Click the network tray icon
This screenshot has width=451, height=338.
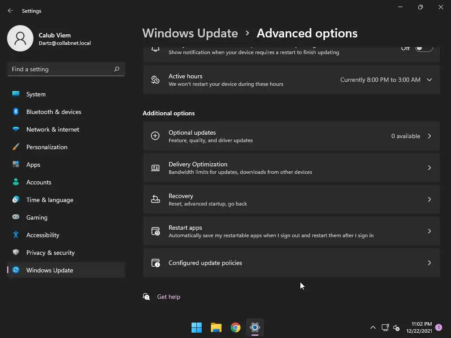click(385, 327)
